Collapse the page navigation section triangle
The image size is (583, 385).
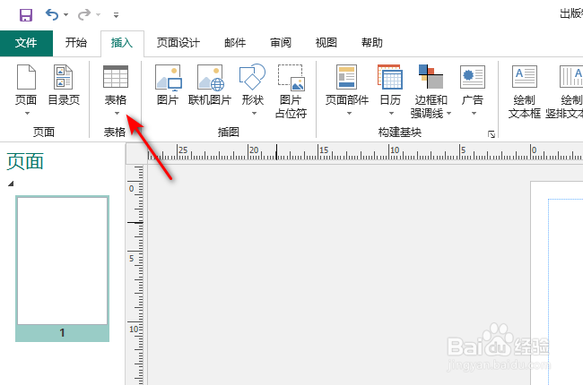[x=11, y=184]
